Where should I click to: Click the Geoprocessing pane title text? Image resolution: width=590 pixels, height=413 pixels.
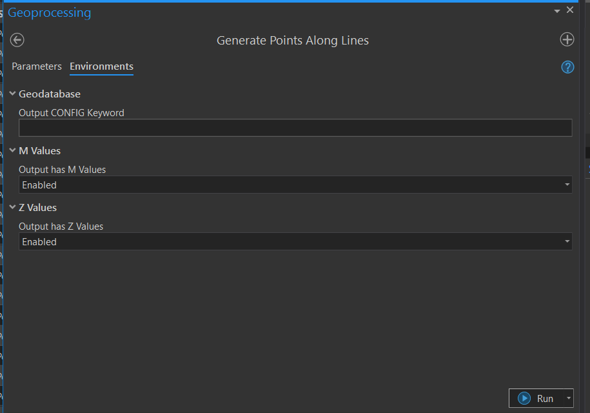pyautogui.click(x=49, y=12)
